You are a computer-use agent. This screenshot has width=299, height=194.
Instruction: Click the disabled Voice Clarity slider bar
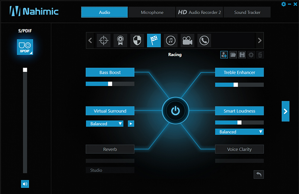[239, 161]
